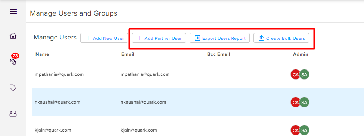The image size is (364, 136).
Task: Click the Bcc Email column header
Action: 219,55
